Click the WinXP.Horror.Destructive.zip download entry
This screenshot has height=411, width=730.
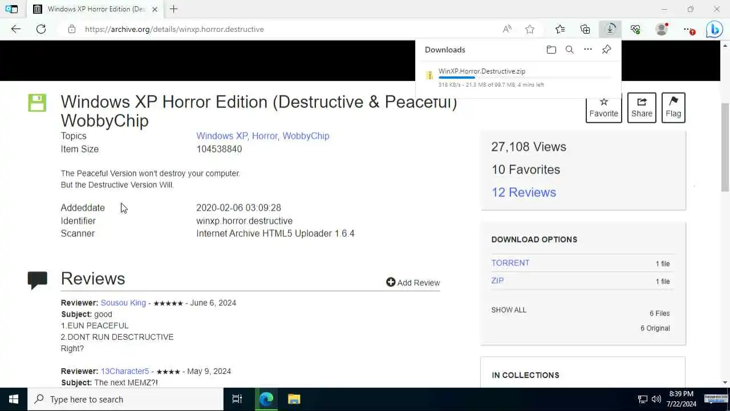click(518, 78)
